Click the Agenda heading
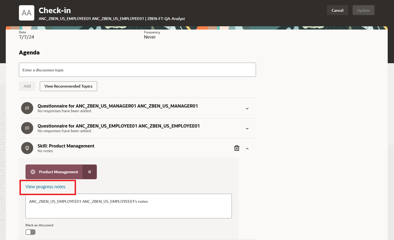 click(x=29, y=53)
